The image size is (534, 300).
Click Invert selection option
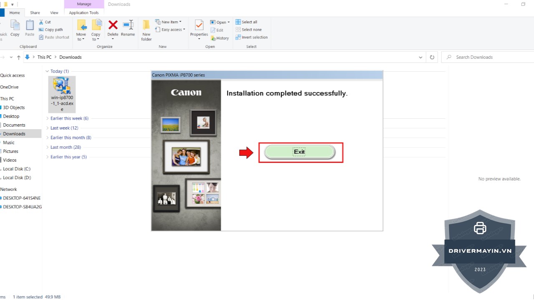251,37
